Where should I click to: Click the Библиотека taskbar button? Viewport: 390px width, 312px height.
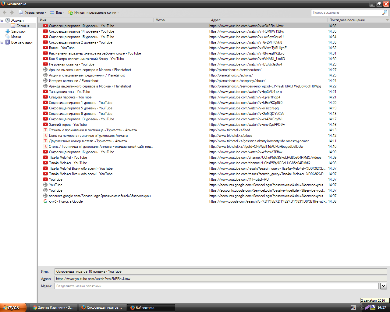(151, 308)
